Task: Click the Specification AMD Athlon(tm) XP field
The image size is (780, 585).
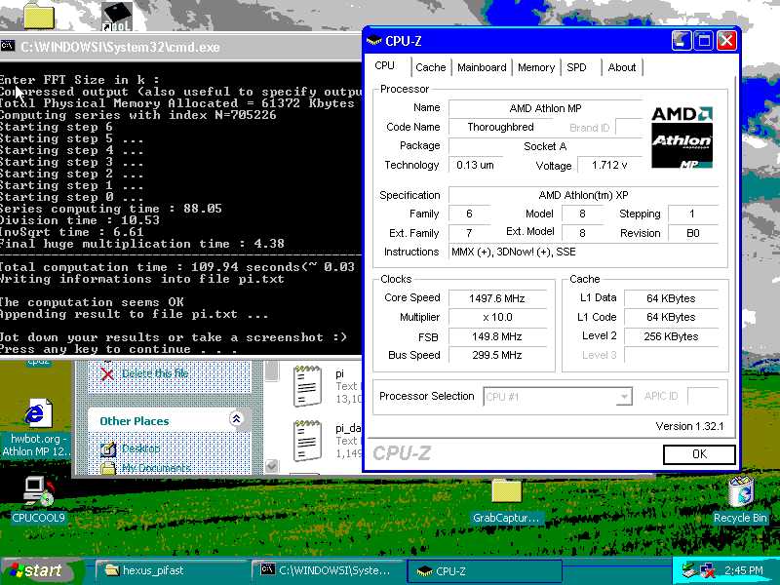Action: (583, 195)
